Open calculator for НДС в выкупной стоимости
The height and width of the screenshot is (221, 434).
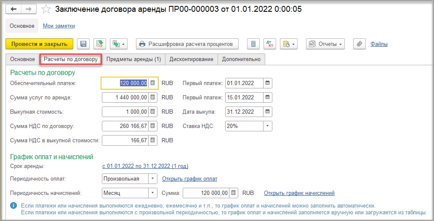pyautogui.click(x=152, y=141)
